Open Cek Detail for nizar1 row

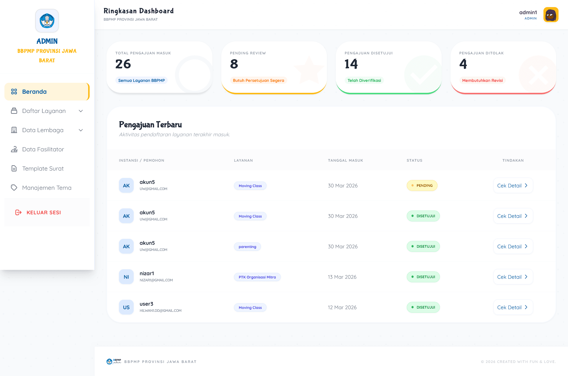click(x=513, y=277)
